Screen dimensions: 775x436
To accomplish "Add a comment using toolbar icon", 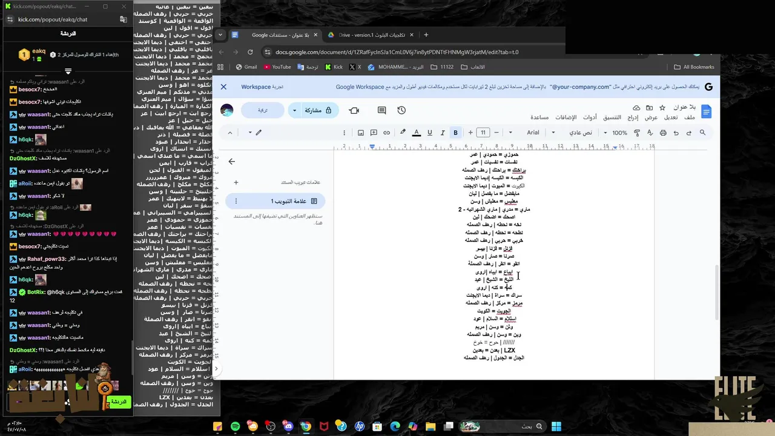I will click(x=374, y=133).
